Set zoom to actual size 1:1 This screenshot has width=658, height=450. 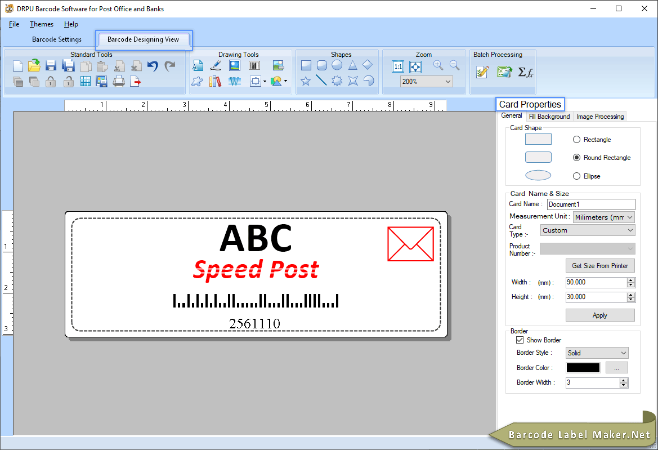[x=398, y=66]
